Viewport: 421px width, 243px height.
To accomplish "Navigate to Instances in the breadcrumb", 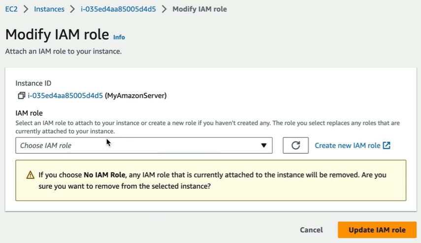I will [49, 9].
